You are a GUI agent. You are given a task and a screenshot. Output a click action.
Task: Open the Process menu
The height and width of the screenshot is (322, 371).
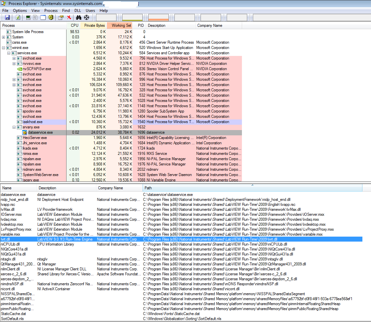pos(51,11)
